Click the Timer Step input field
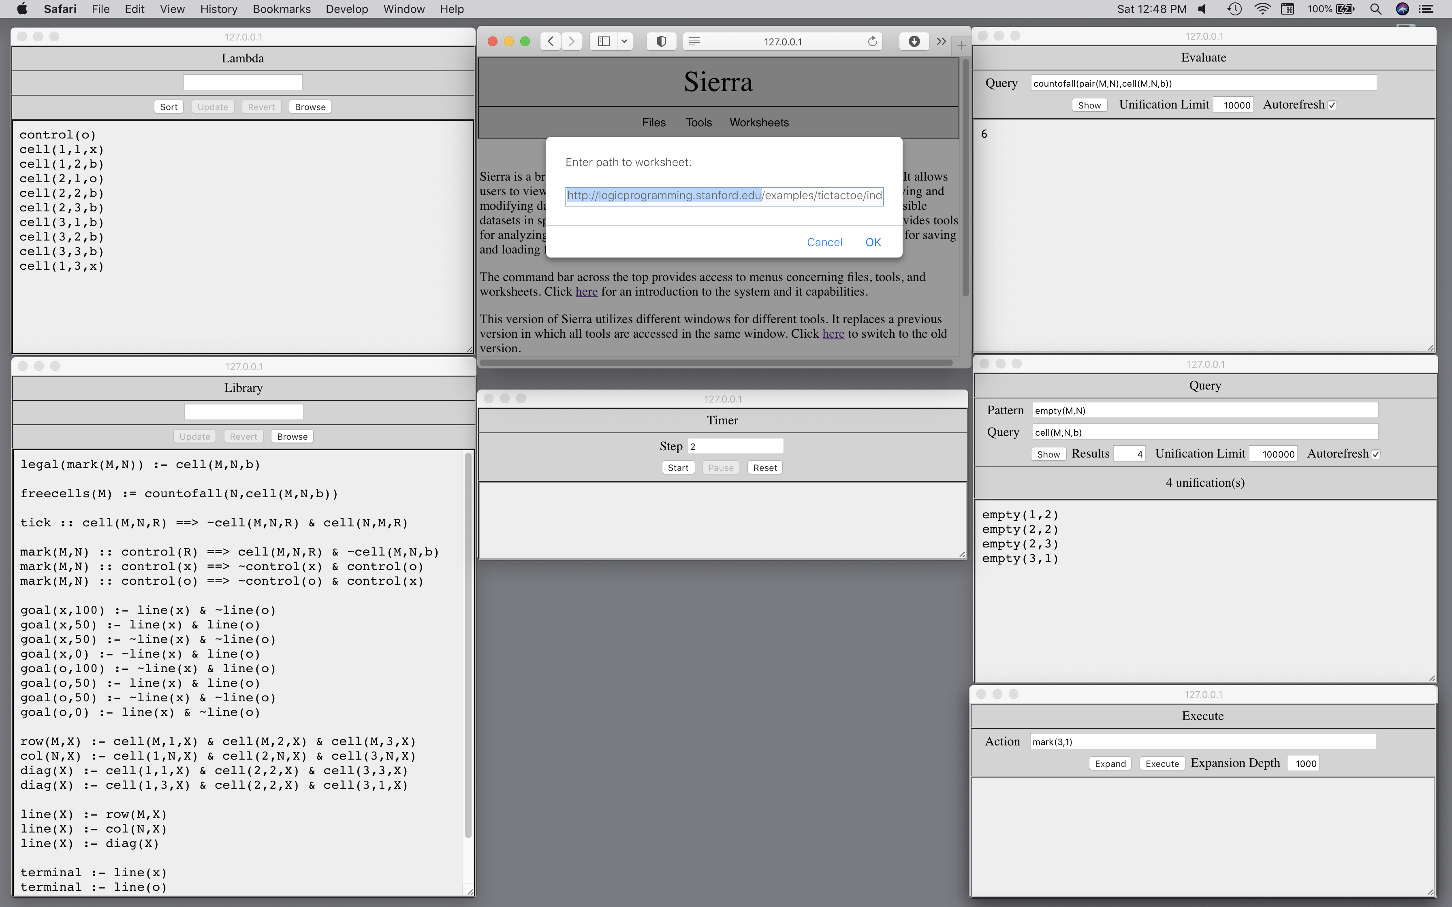This screenshot has height=907, width=1452. [735, 446]
